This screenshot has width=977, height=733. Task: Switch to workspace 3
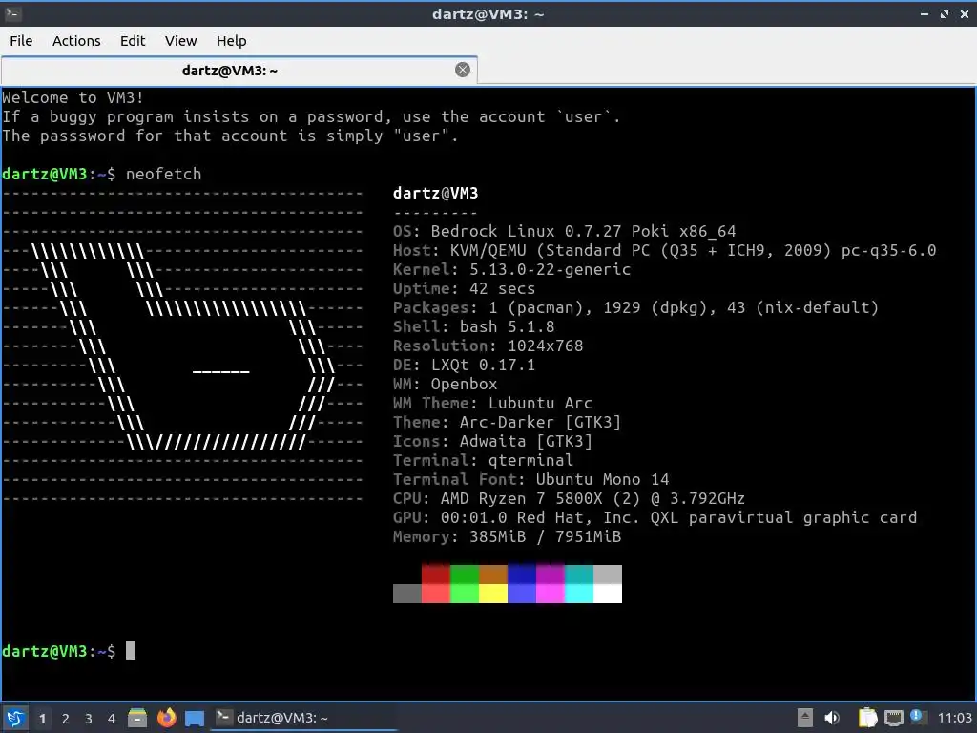89,719
